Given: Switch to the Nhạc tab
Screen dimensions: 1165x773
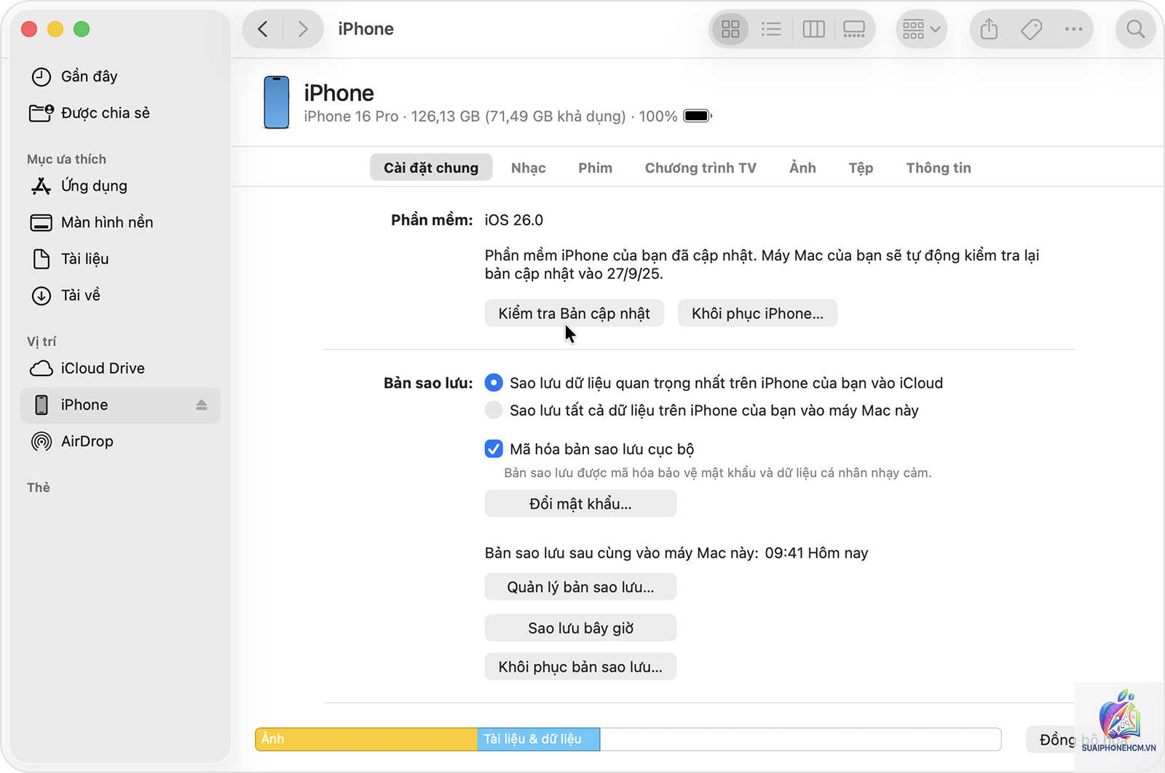Looking at the screenshot, I should coord(528,167).
